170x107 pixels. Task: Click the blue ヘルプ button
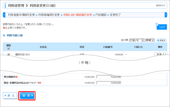[162, 27]
